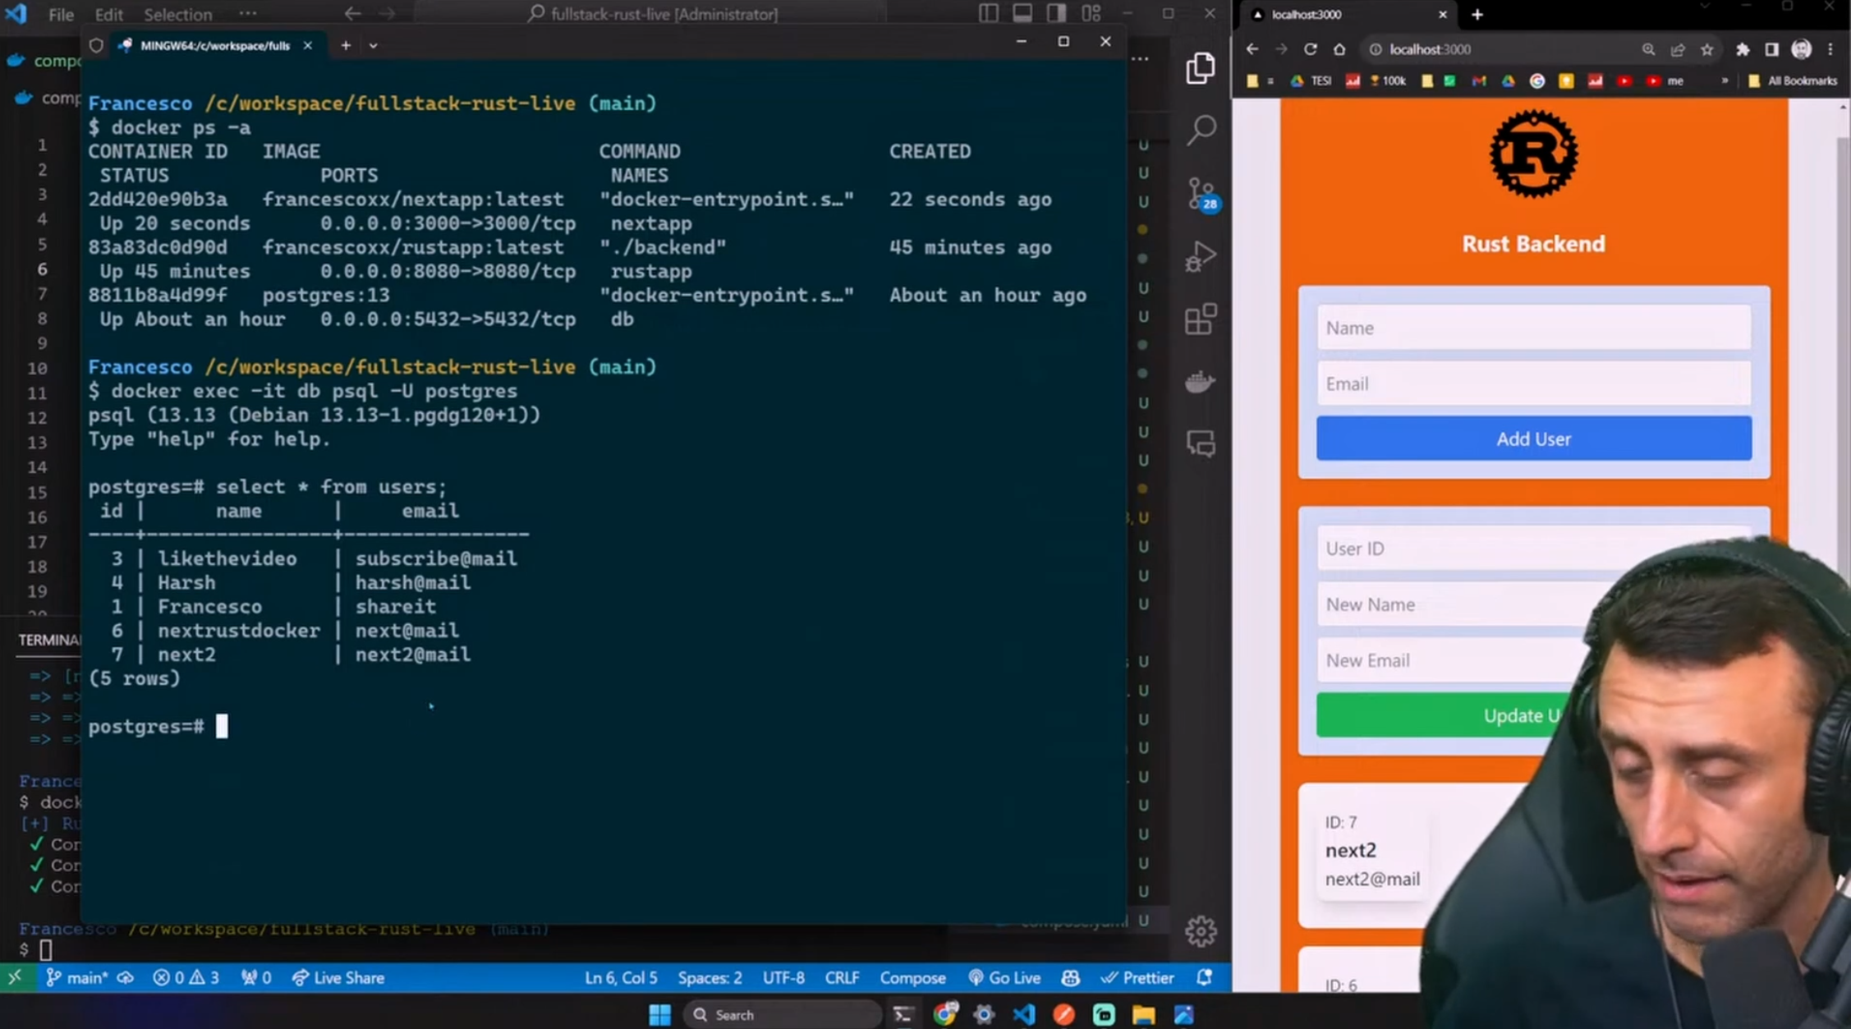The height and width of the screenshot is (1029, 1851).
Task: Click the green Update User button
Action: coord(1470,714)
